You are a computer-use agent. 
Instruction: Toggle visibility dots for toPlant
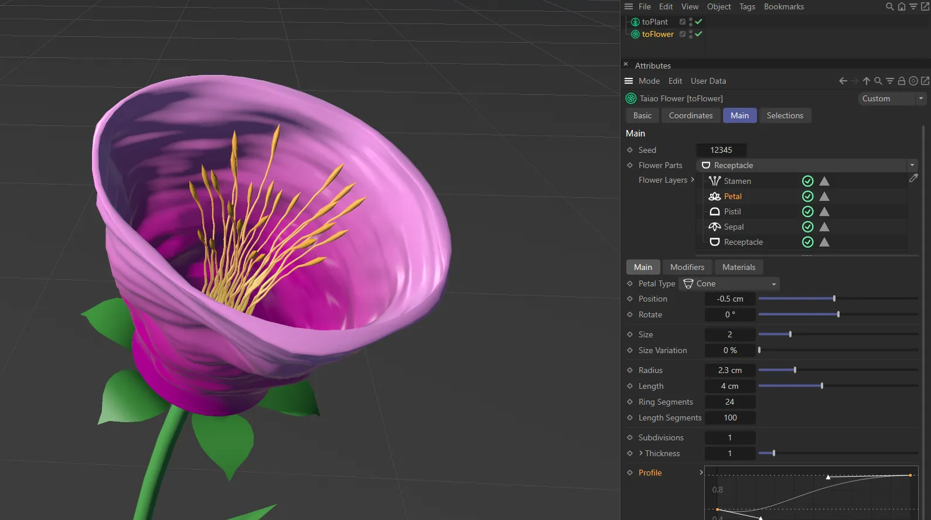(x=691, y=22)
